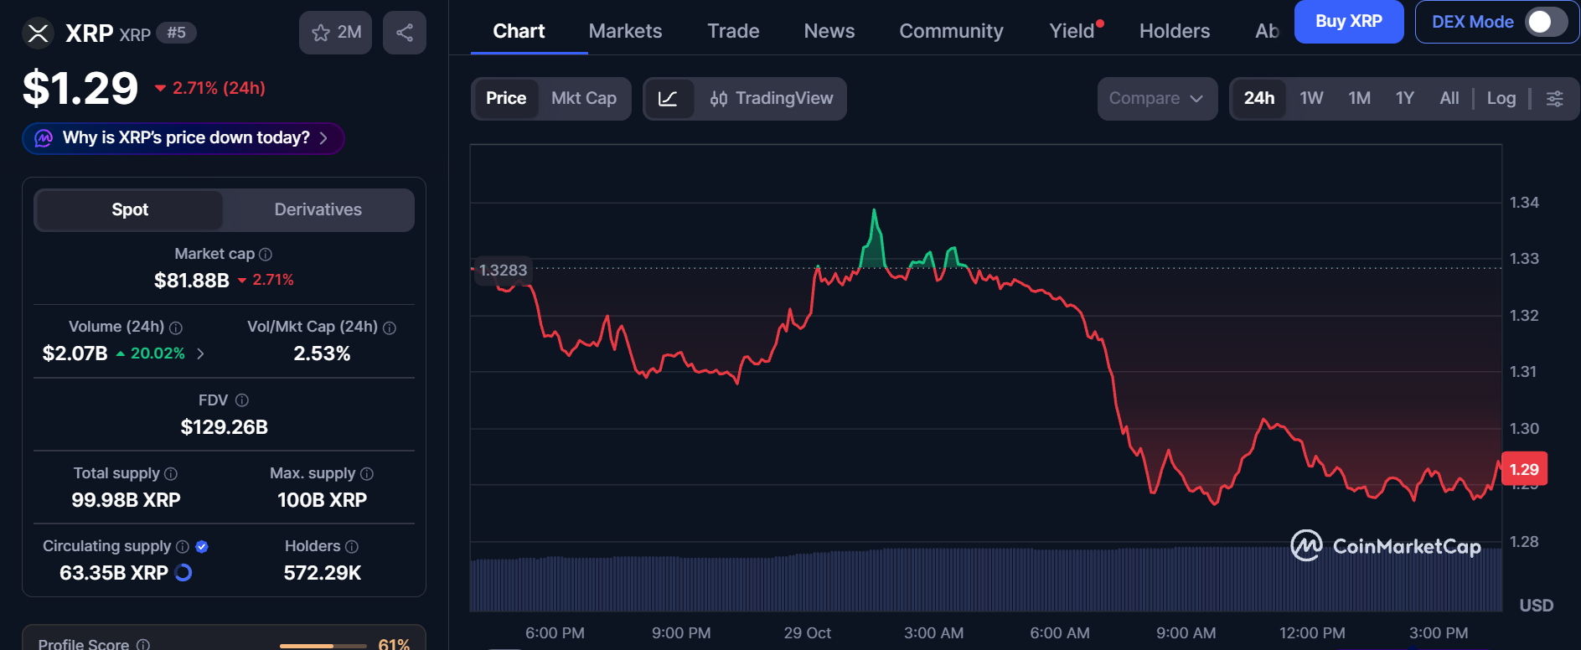1581x650 pixels.
Task: Set chart range to 1Y
Action: click(1405, 99)
